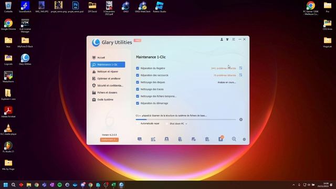The image size is (336, 189).
Task: Open the skin icon beside the account icon
Action: 227,39
